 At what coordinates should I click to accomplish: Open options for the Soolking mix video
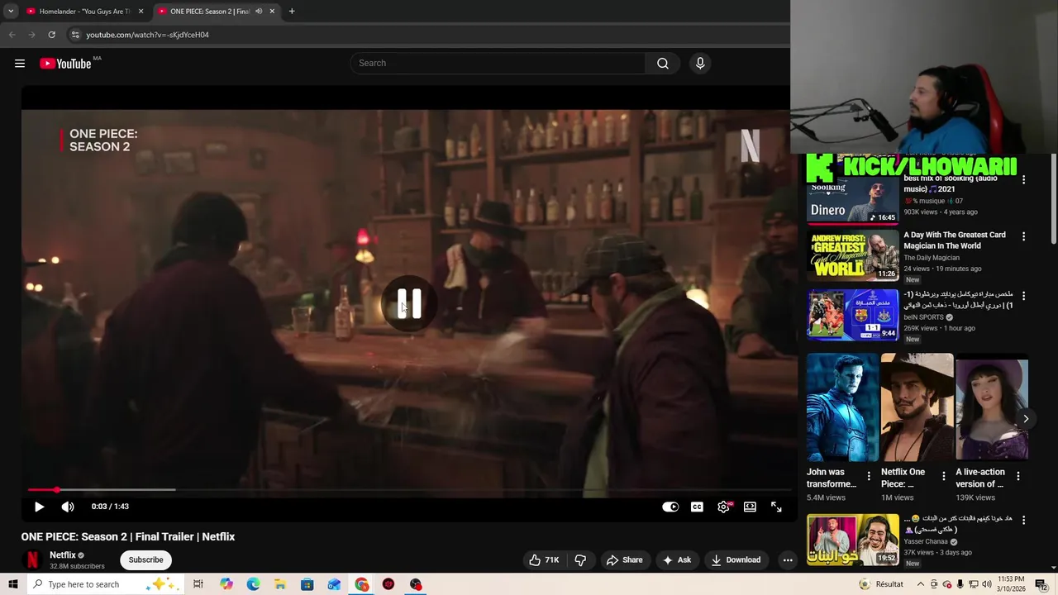(x=1023, y=179)
